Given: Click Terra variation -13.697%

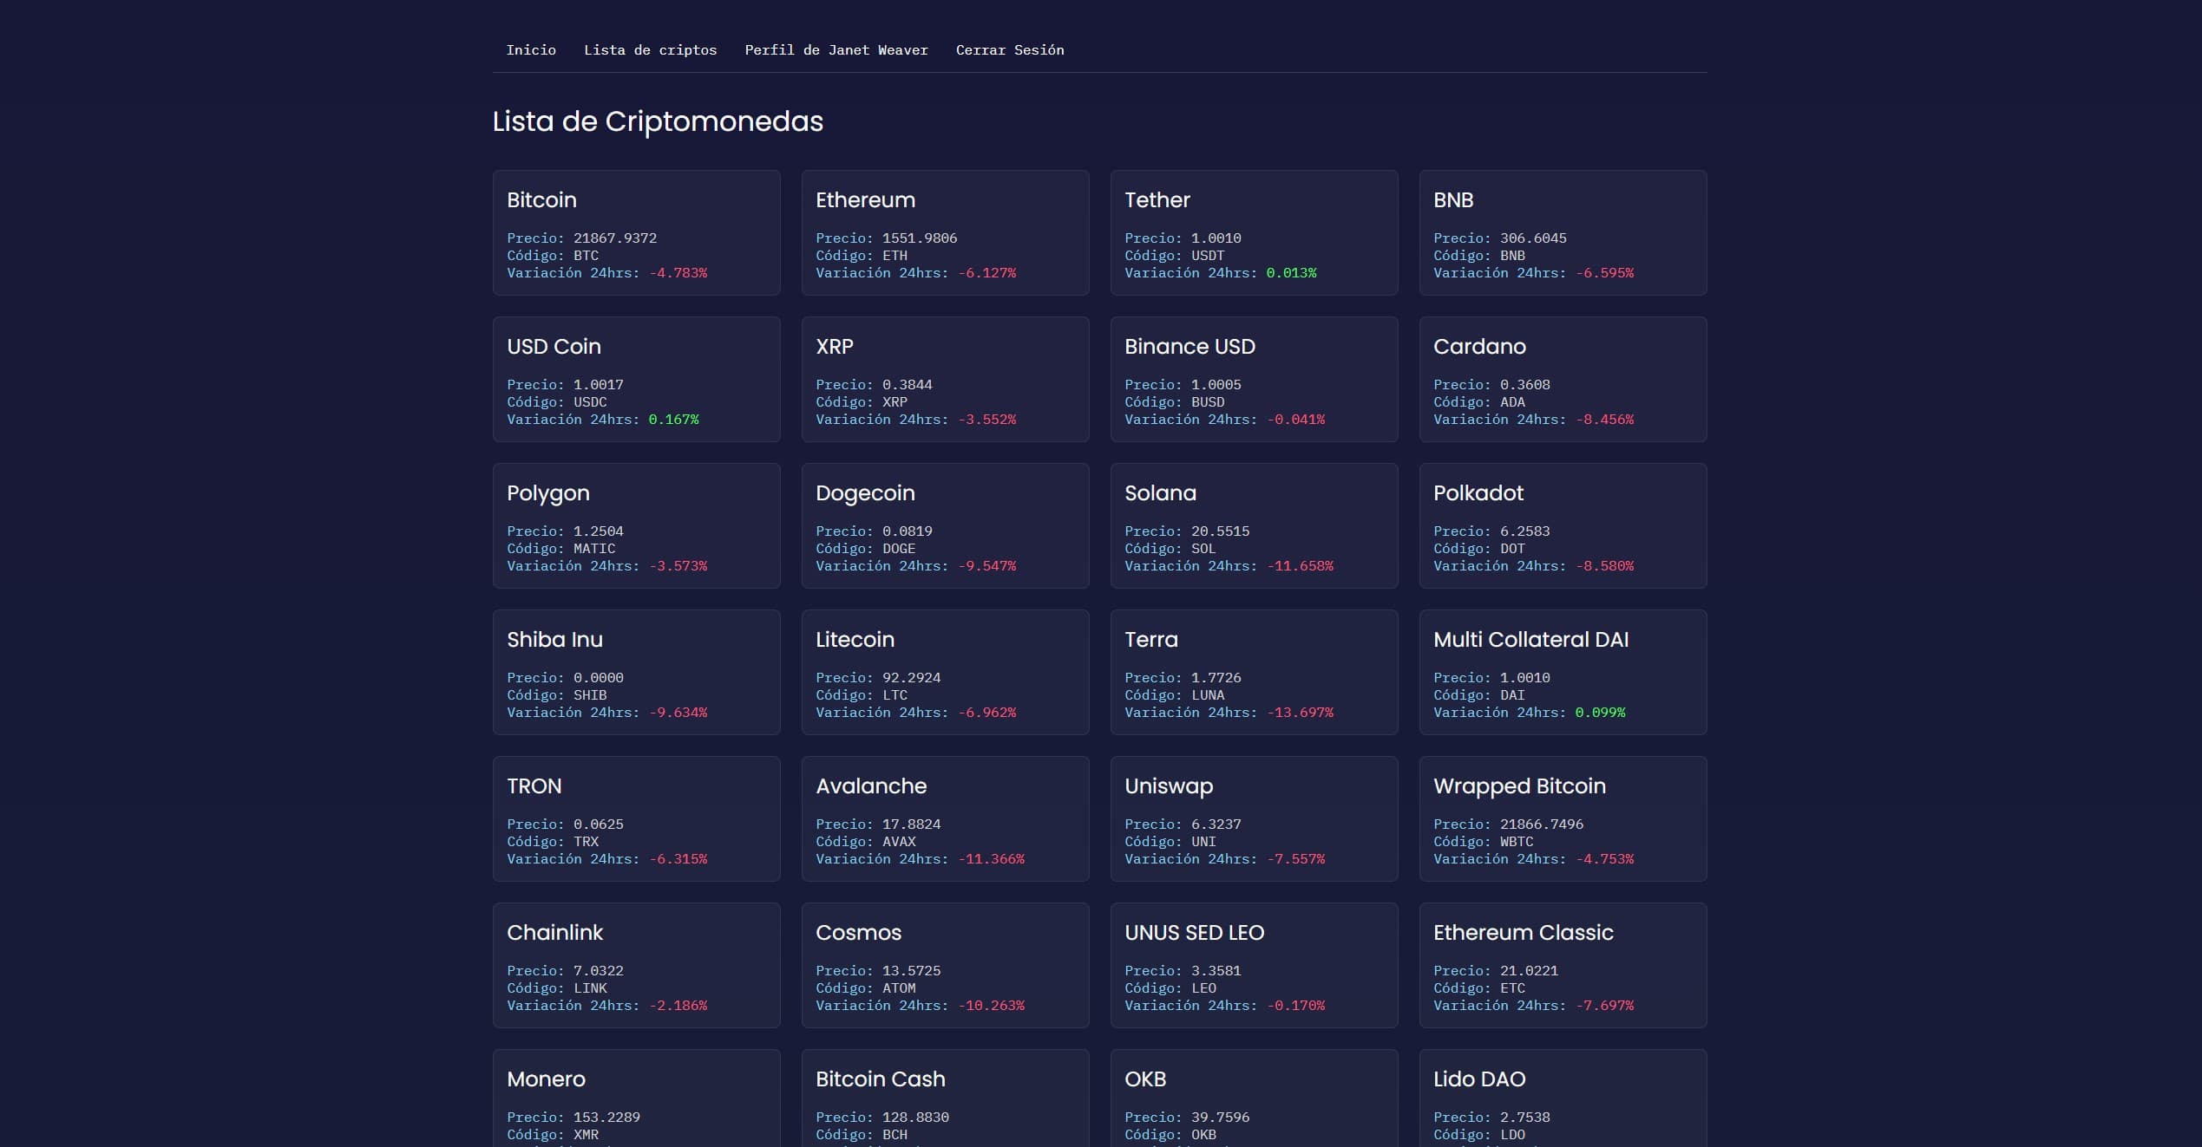Looking at the screenshot, I should click(x=1301, y=713).
